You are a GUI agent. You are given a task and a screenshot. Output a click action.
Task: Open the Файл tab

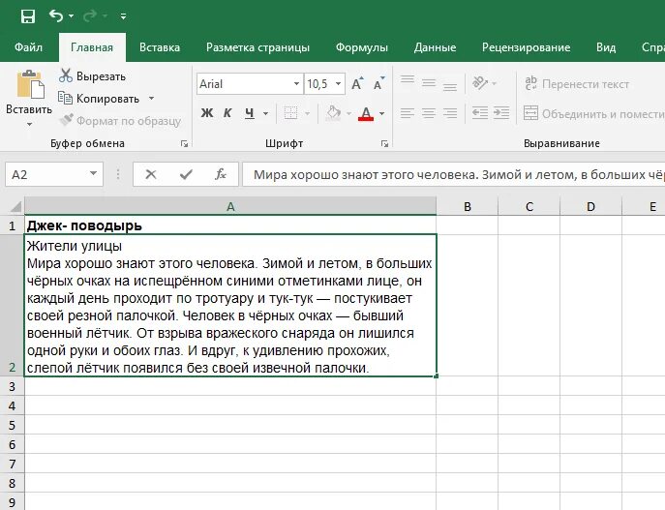[28, 47]
